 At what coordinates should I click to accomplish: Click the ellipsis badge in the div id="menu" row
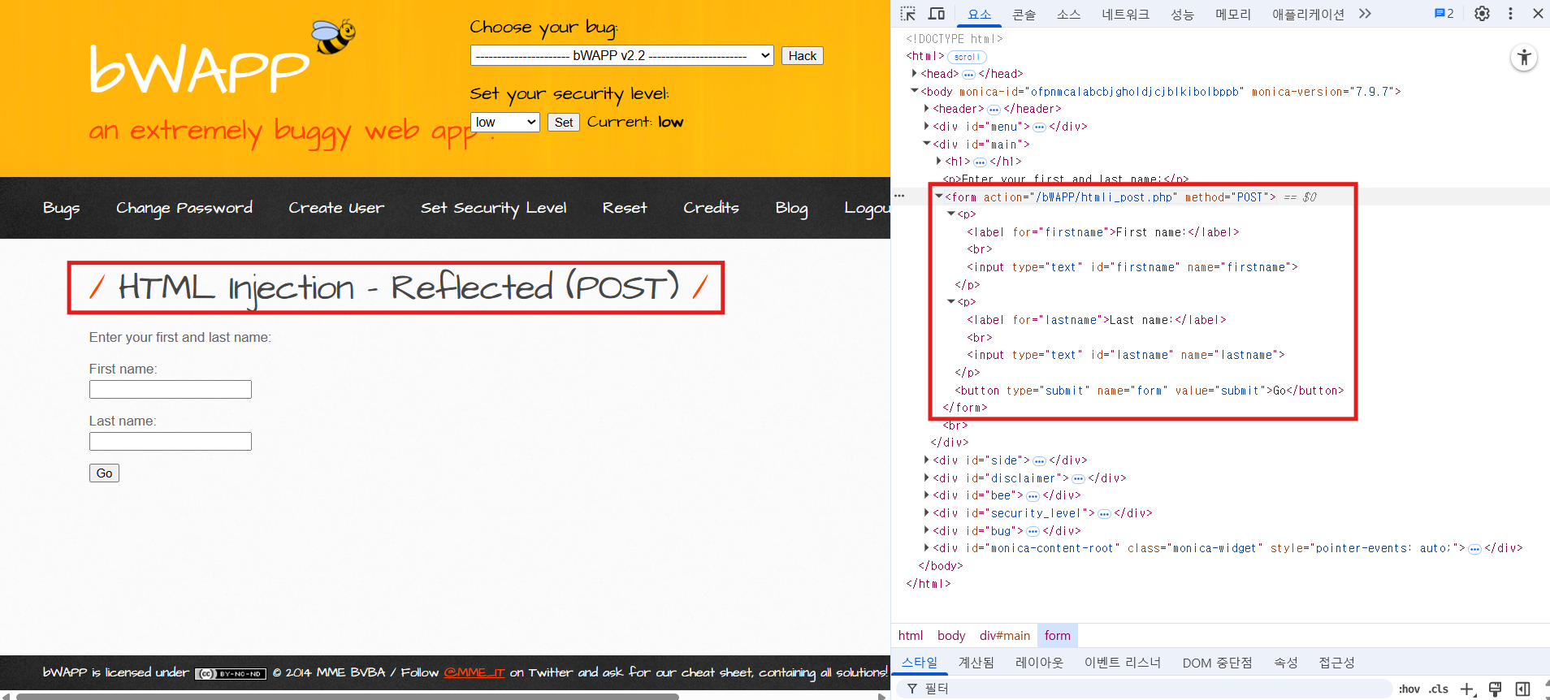[x=1039, y=127]
